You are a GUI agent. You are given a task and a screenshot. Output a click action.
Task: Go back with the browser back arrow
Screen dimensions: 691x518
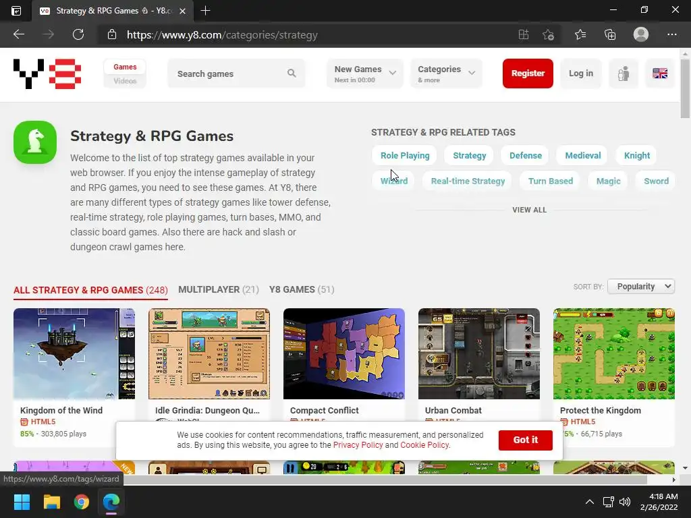[x=18, y=34]
